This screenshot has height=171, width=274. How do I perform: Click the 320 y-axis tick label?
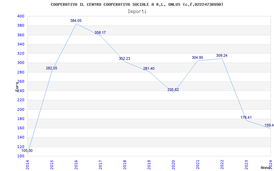21,54
